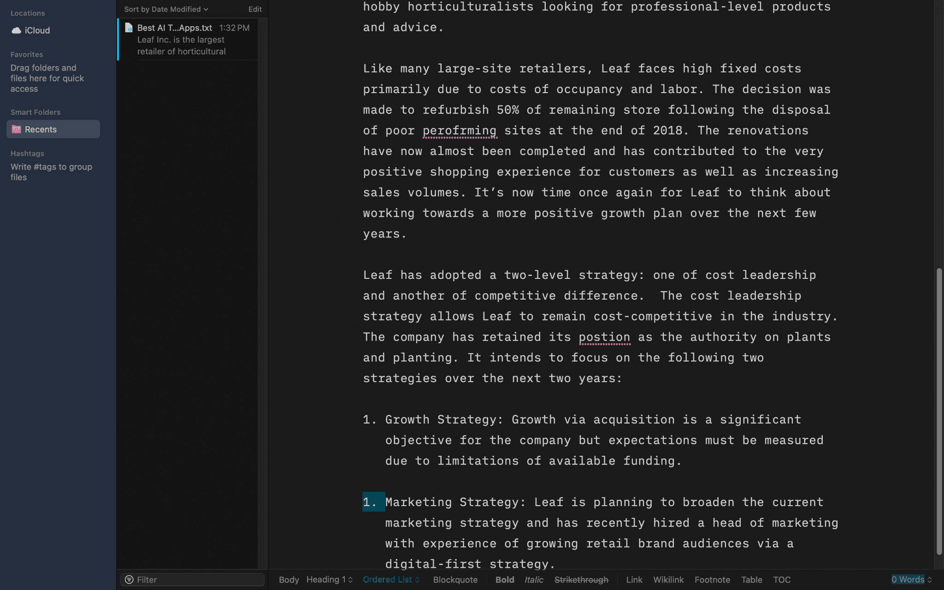Screen dimensions: 944x590
Task: Click the document icon beside Best AI T...Apps.txt
Action: pyautogui.click(x=128, y=28)
